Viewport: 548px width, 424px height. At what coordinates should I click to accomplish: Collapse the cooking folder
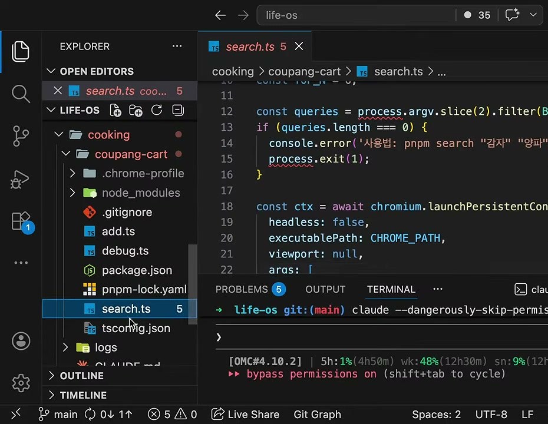click(x=59, y=134)
